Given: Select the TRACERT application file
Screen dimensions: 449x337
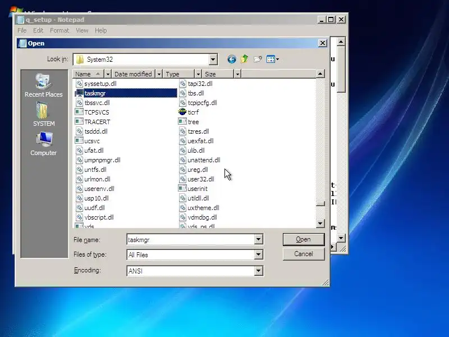Looking at the screenshot, I should pos(93,122).
